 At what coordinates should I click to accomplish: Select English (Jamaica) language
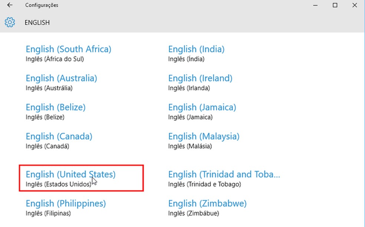pyautogui.click(x=202, y=107)
